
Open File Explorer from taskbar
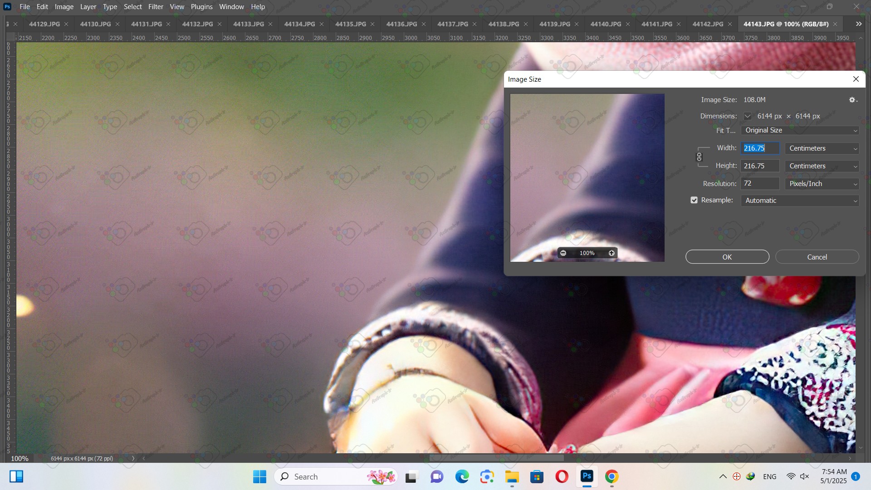(512, 476)
